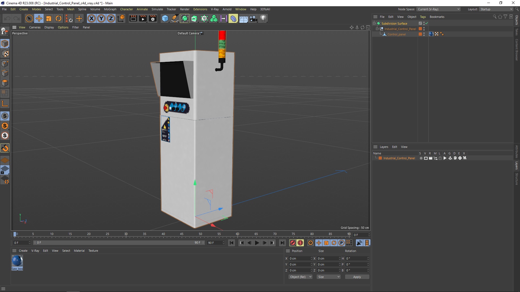Open Size mode dropdown
The height and width of the screenshot is (292, 520).
329,277
